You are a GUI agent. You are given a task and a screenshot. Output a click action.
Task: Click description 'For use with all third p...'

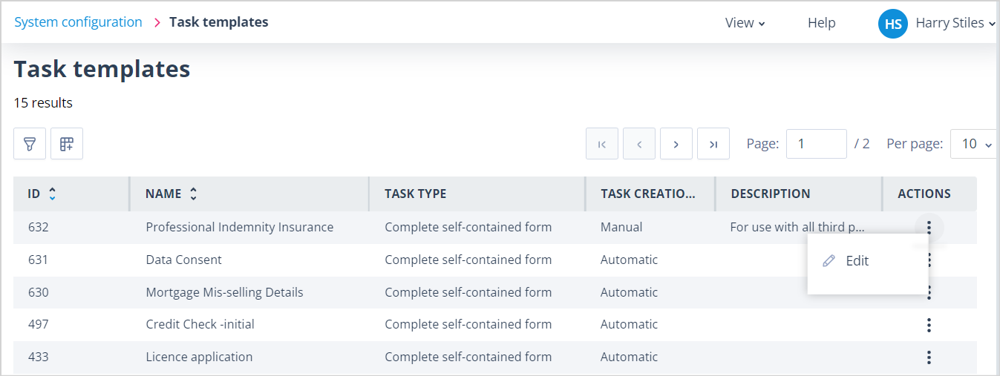pos(797,227)
